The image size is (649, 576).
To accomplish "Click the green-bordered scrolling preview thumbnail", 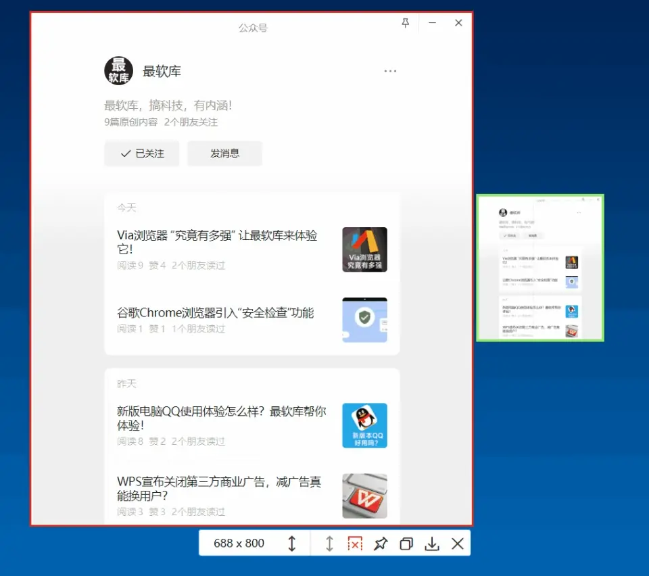I will pyautogui.click(x=539, y=268).
